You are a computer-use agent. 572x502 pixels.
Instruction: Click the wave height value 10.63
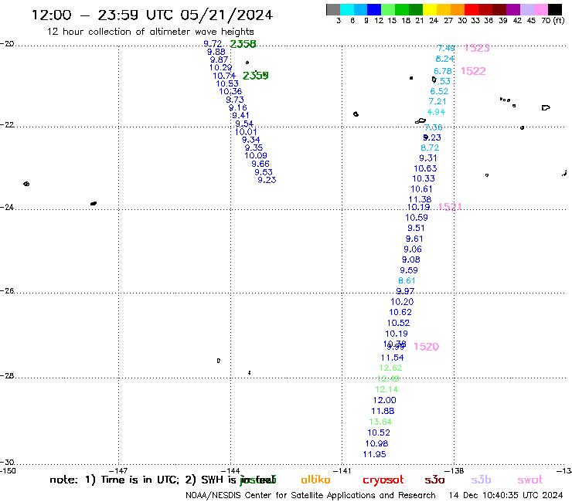tap(425, 168)
